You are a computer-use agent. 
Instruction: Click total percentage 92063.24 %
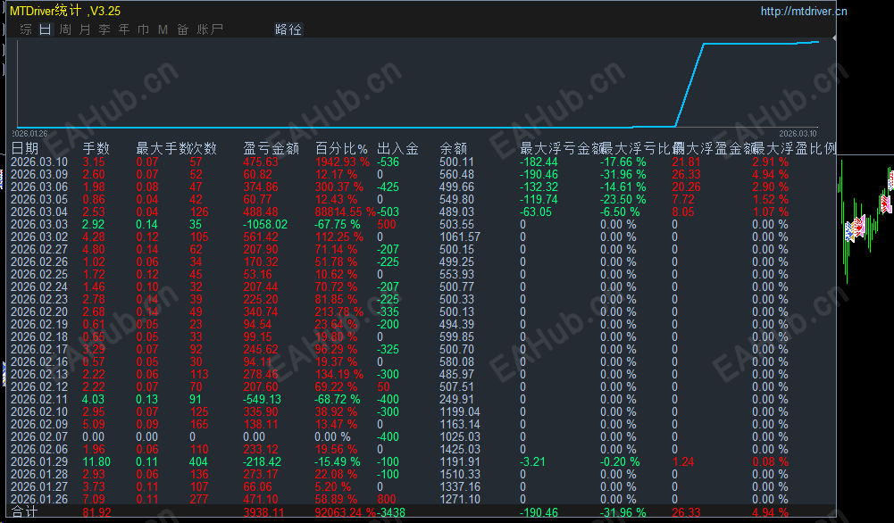click(x=346, y=513)
